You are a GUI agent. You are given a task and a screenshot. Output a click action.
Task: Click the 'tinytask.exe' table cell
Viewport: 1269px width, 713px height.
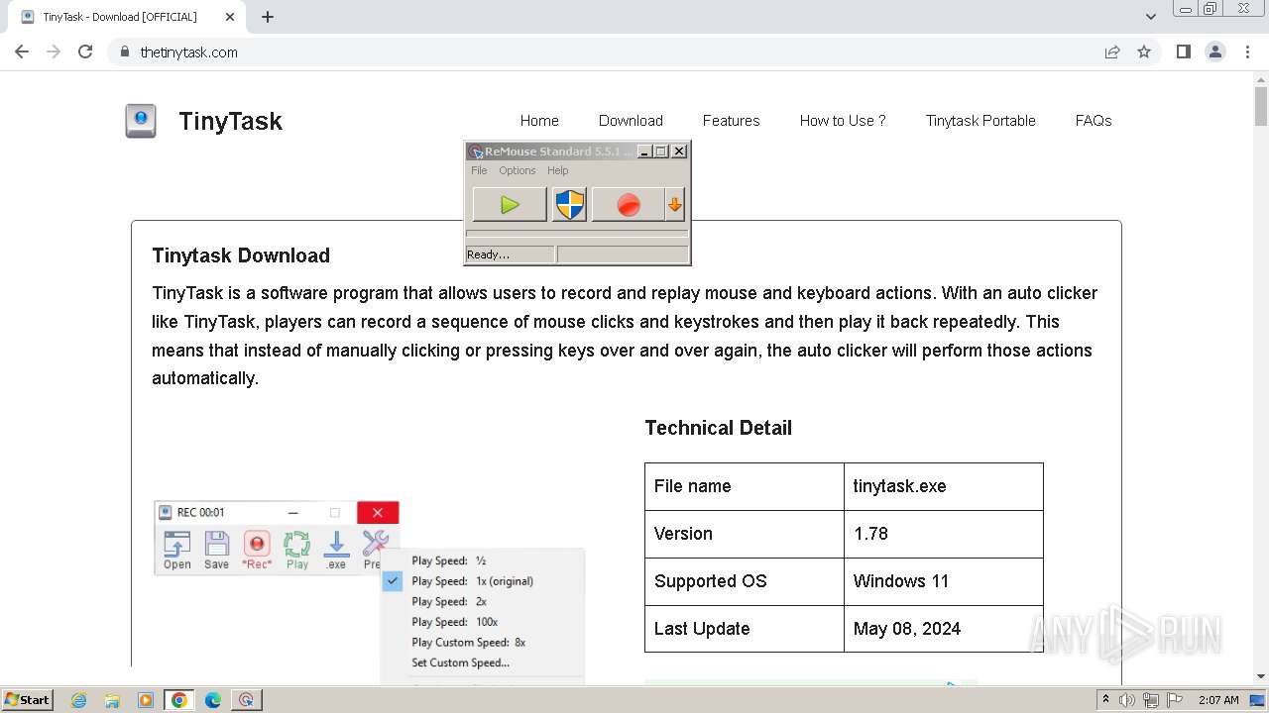coord(944,486)
